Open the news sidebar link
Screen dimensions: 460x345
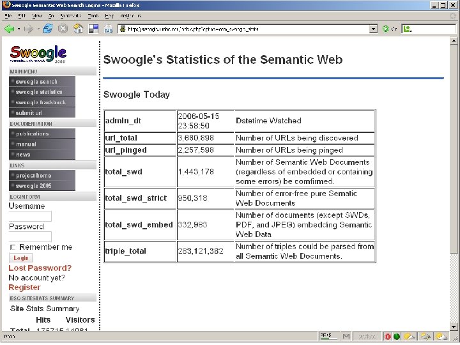pyautogui.click(x=42, y=155)
